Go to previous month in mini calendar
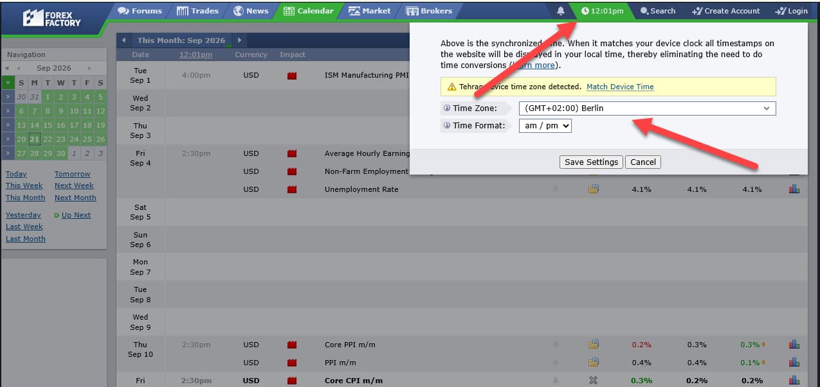820x387 pixels. click(19, 68)
